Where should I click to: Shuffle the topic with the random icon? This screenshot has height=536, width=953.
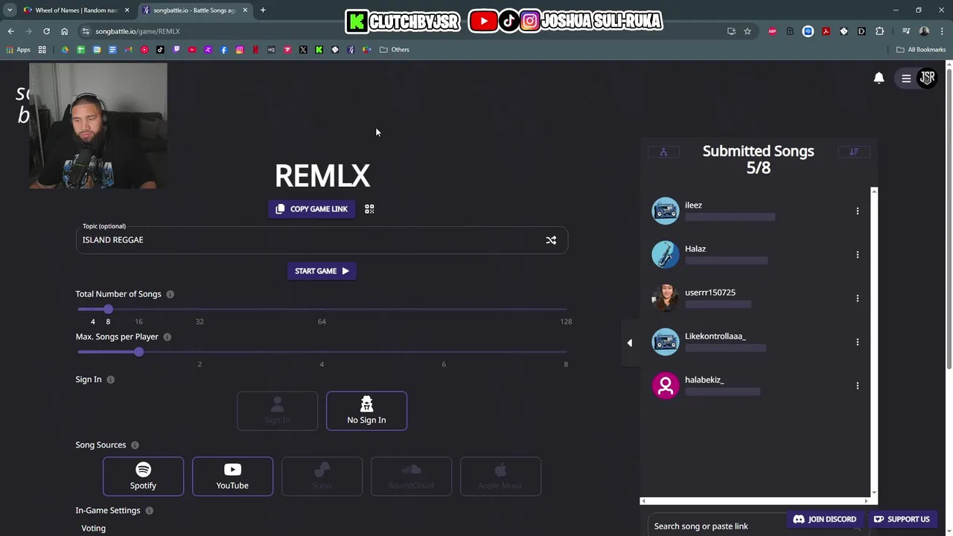[x=551, y=240]
